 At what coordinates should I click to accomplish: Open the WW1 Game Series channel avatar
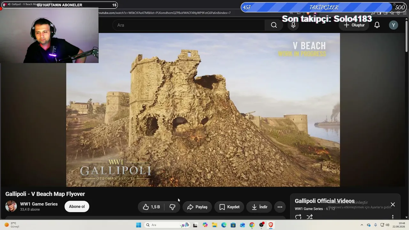pos(11,206)
